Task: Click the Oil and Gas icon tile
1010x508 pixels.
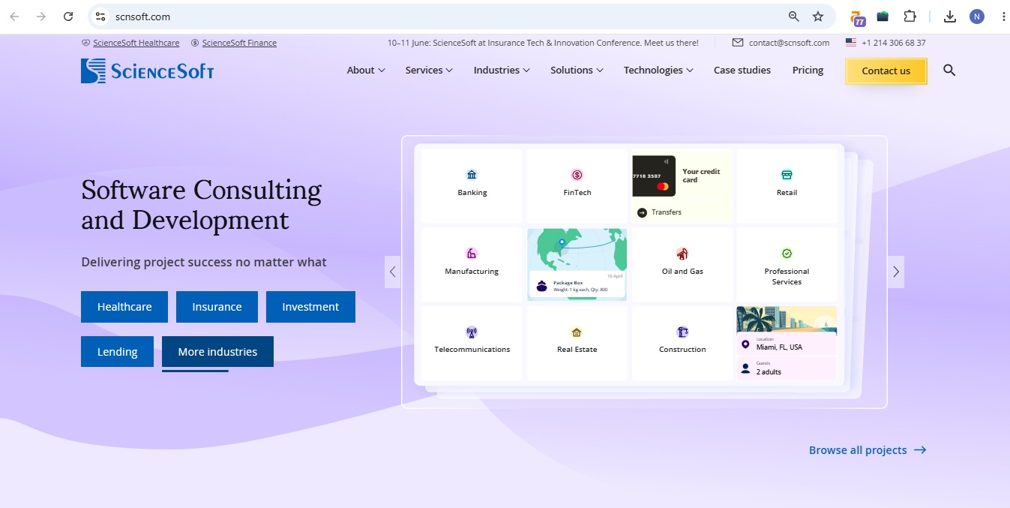Action: point(682,264)
